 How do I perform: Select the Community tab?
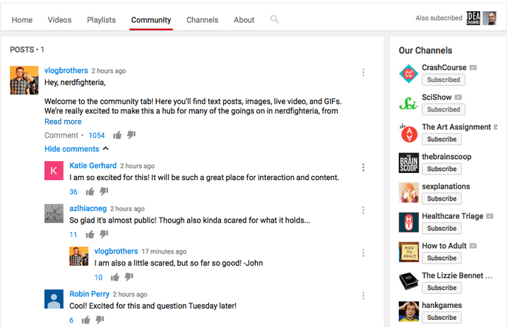(151, 20)
